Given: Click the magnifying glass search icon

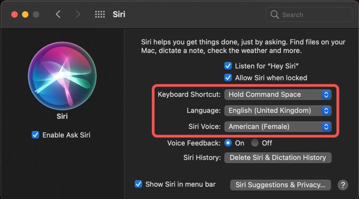Looking at the screenshot, I should tap(275, 15).
